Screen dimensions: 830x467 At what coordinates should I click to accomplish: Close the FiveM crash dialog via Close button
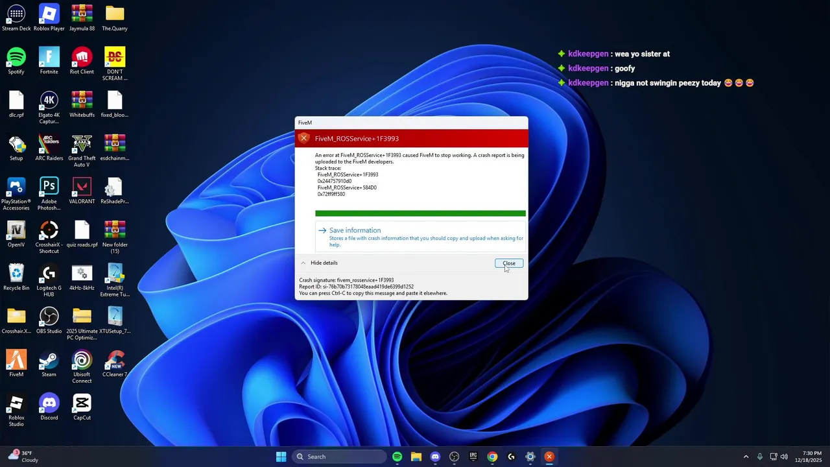pyautogui.click(x=509, y=263)
